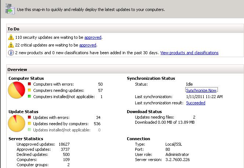The image size is (244, 168).
Task: Click the snap-in description banner text
Action: point(91,10)
